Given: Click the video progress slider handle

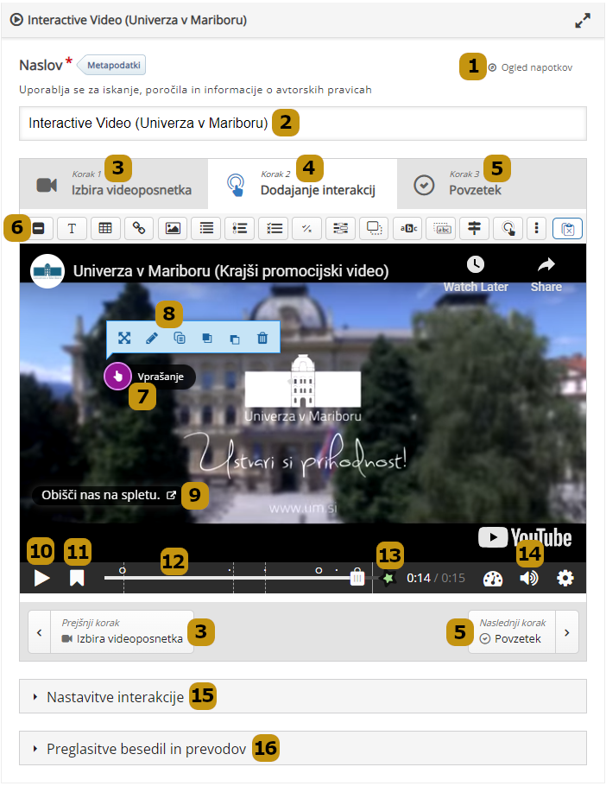Looking at the screenshot, I should [357, 577].
